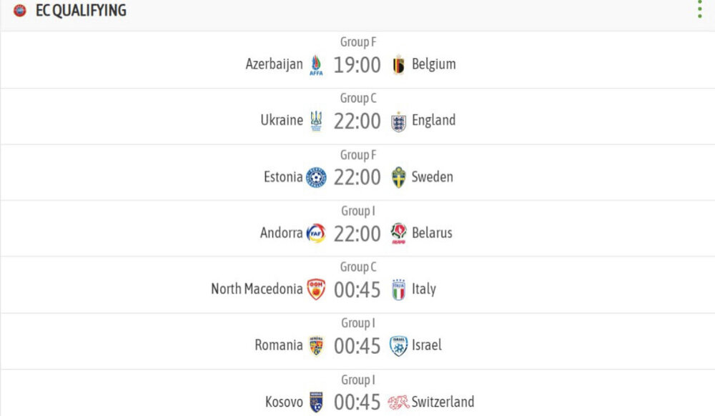
Task: Click the 00:45 North Macedonia-Italy time
Action: pos(357,289)
